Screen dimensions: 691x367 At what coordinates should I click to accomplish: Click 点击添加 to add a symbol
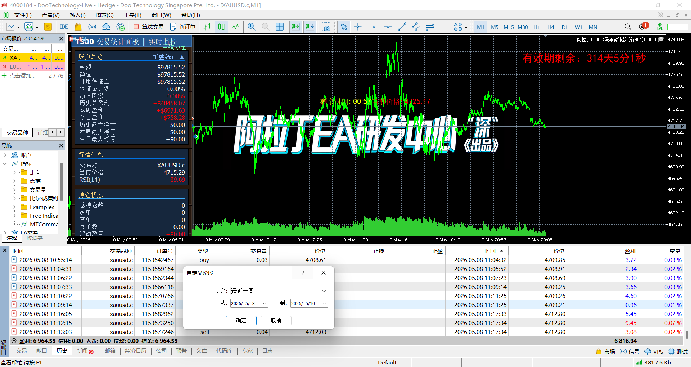pos(22,76)
